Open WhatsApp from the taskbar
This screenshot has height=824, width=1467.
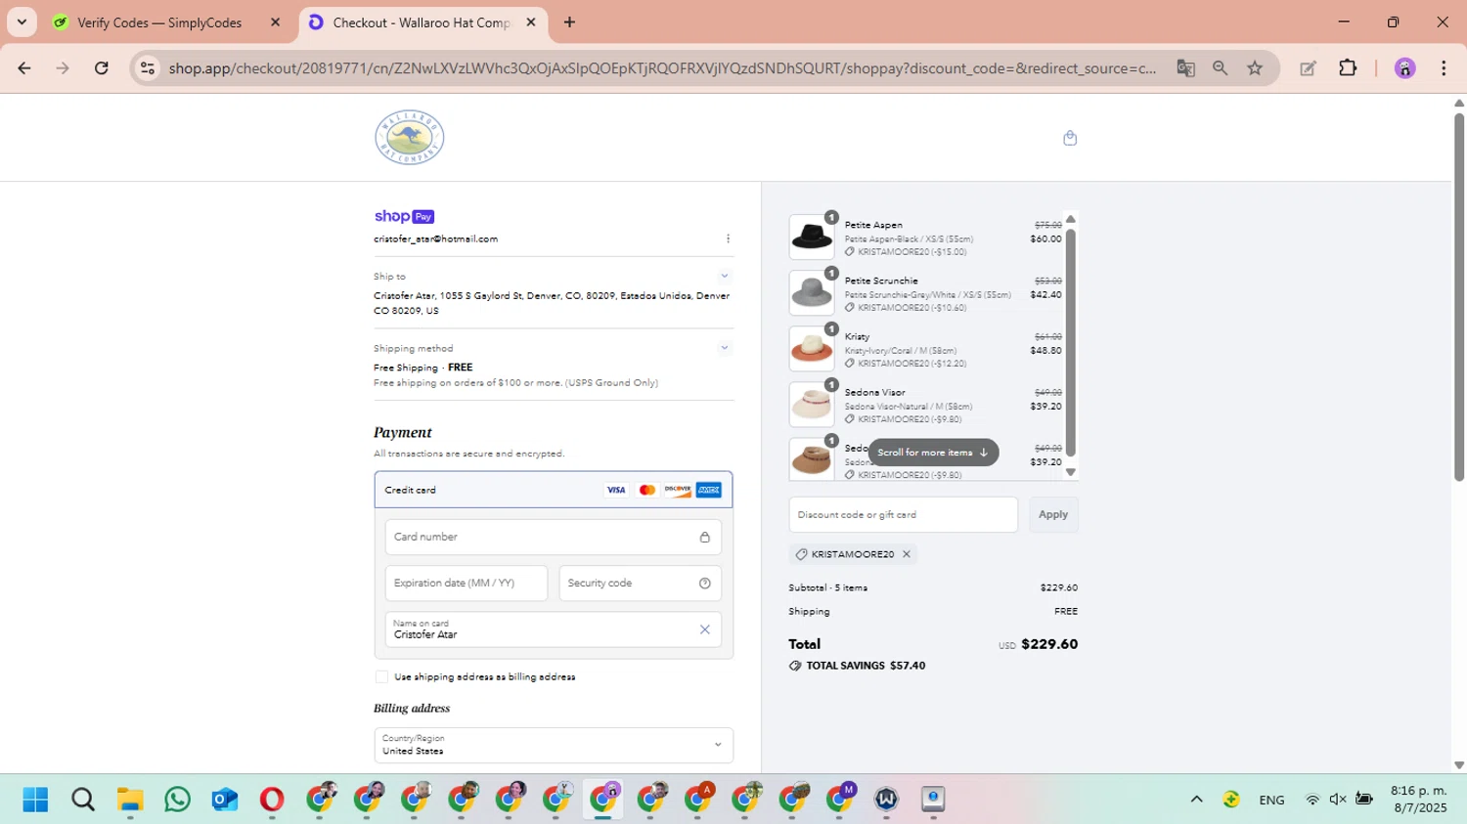click(x=177, y=800)
